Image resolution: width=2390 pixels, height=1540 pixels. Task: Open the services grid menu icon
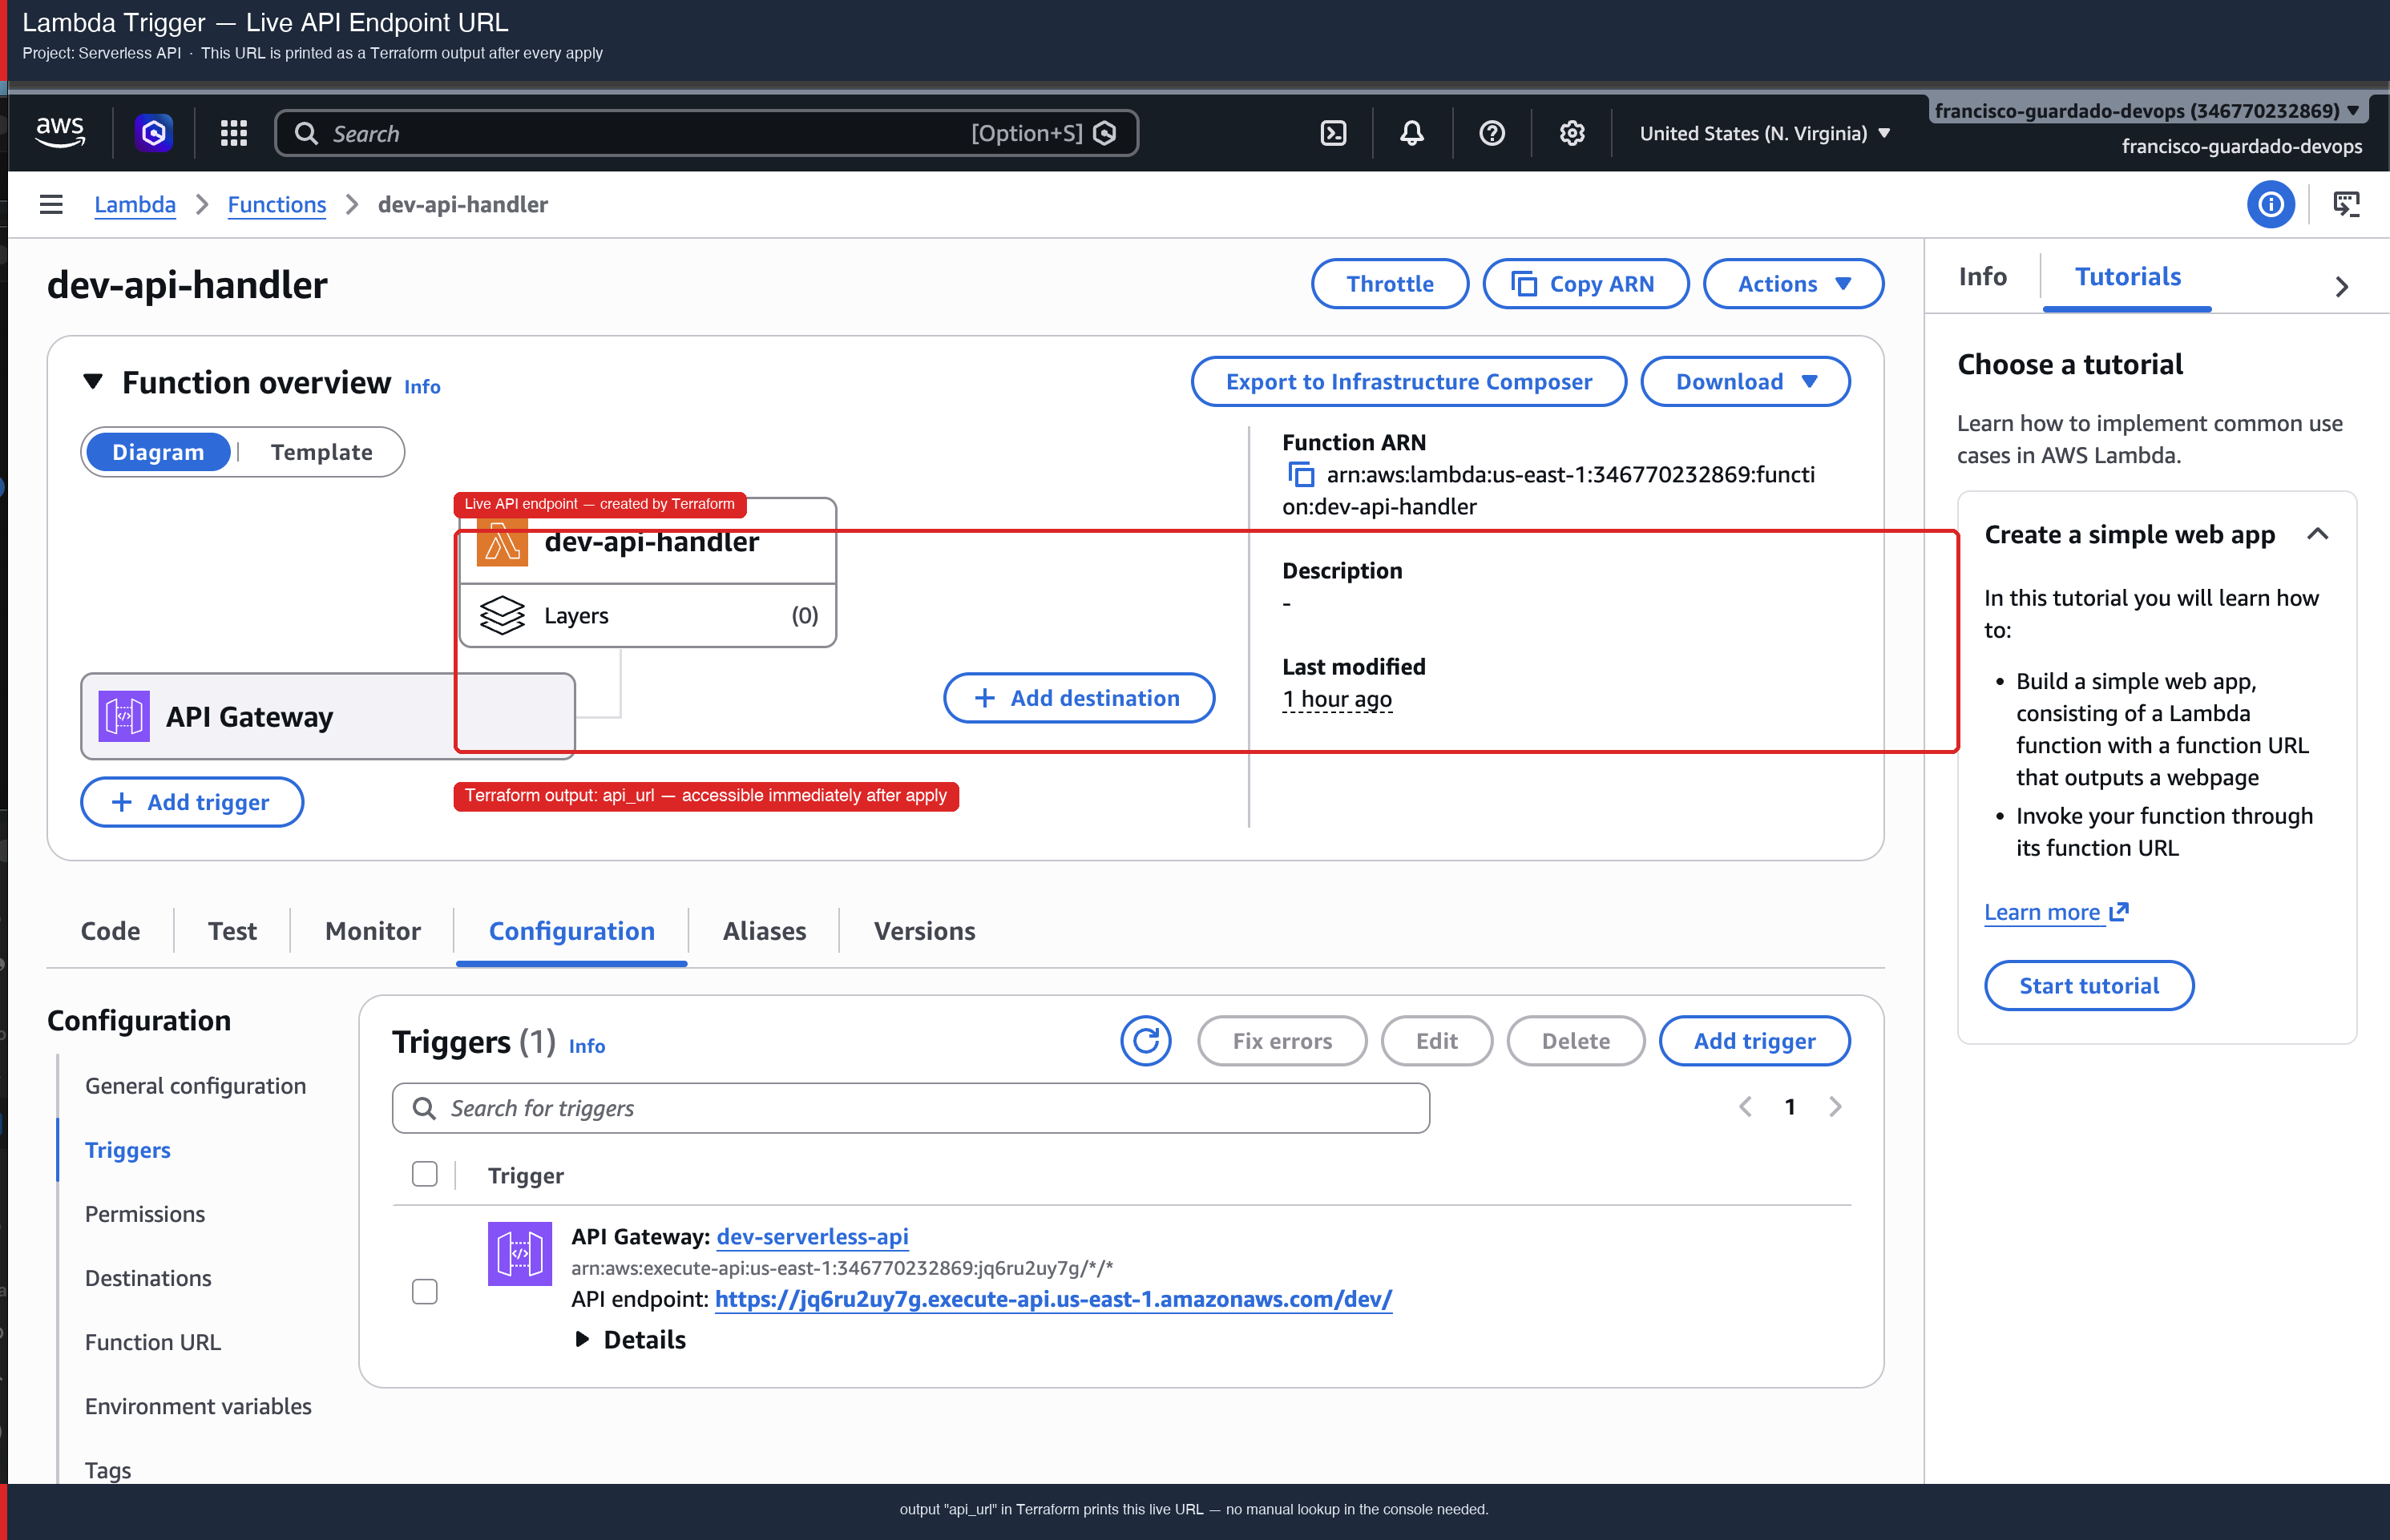pyautogui.click(x=233, y=133)
